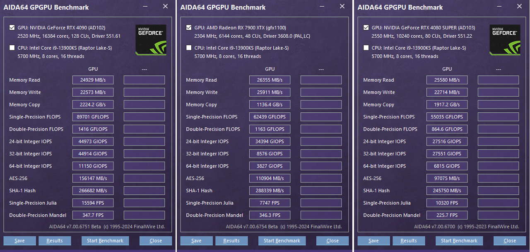Viewport: 530px width, 252px height.
Task: Start Benchmark in the RTX 4090 window
Action: tap(105, 241)
